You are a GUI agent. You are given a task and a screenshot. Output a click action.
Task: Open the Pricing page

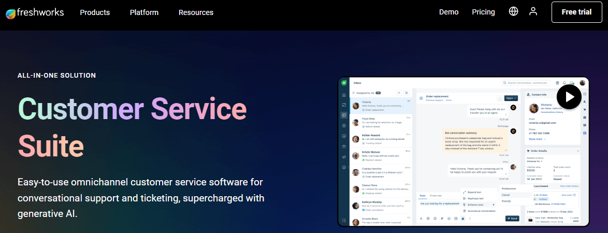pos(483,12)
